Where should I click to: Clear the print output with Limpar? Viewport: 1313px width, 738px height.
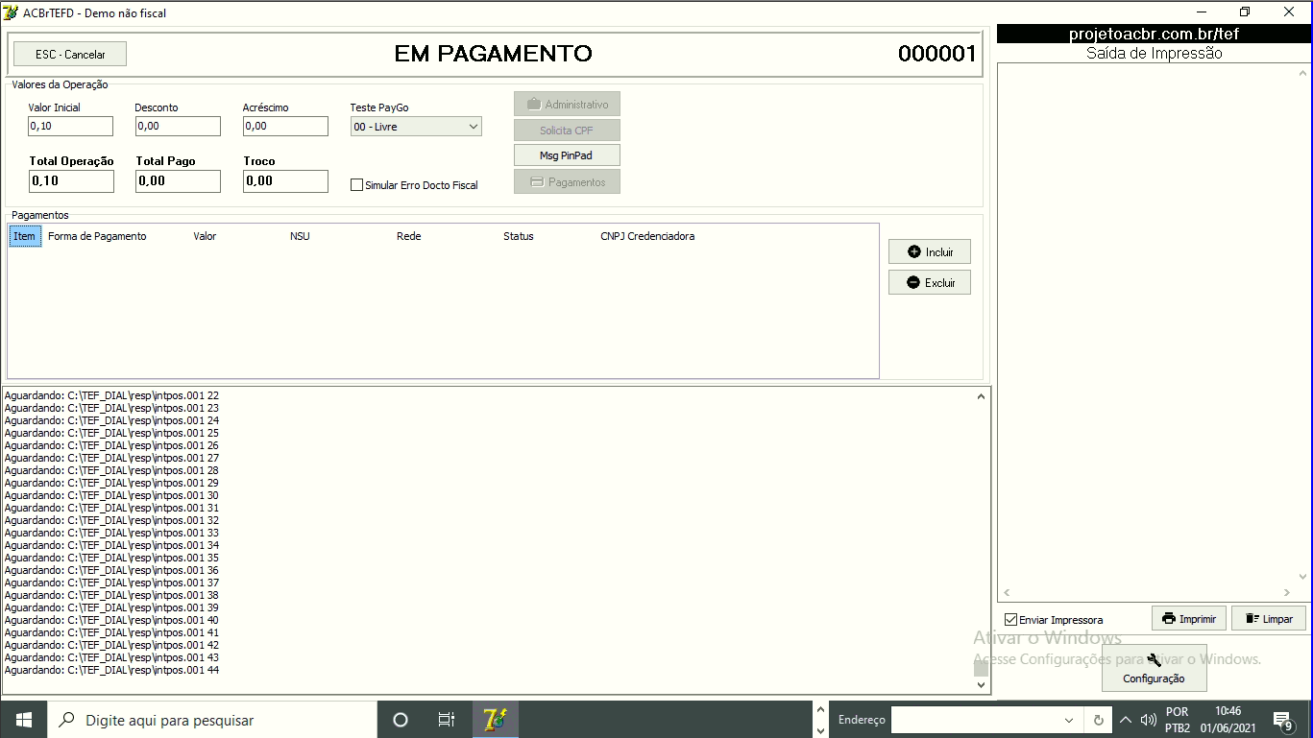tap(1269, 618)
